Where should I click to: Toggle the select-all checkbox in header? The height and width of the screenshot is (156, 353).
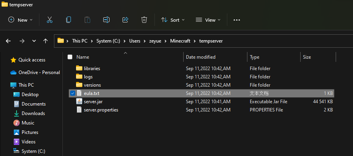pos(70,57)
